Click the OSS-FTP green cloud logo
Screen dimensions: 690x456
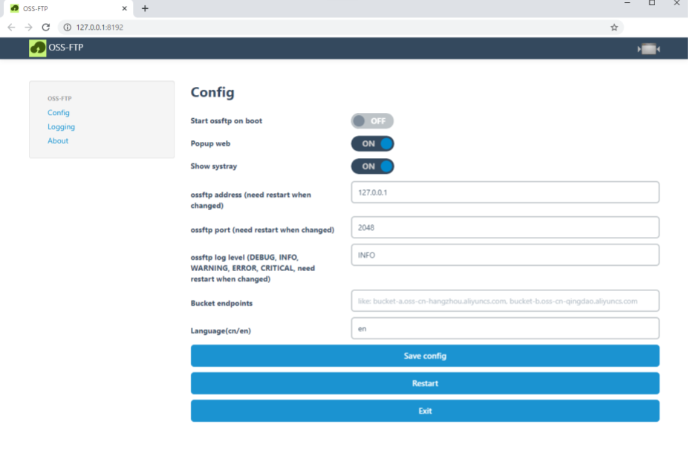click(37, 48)
